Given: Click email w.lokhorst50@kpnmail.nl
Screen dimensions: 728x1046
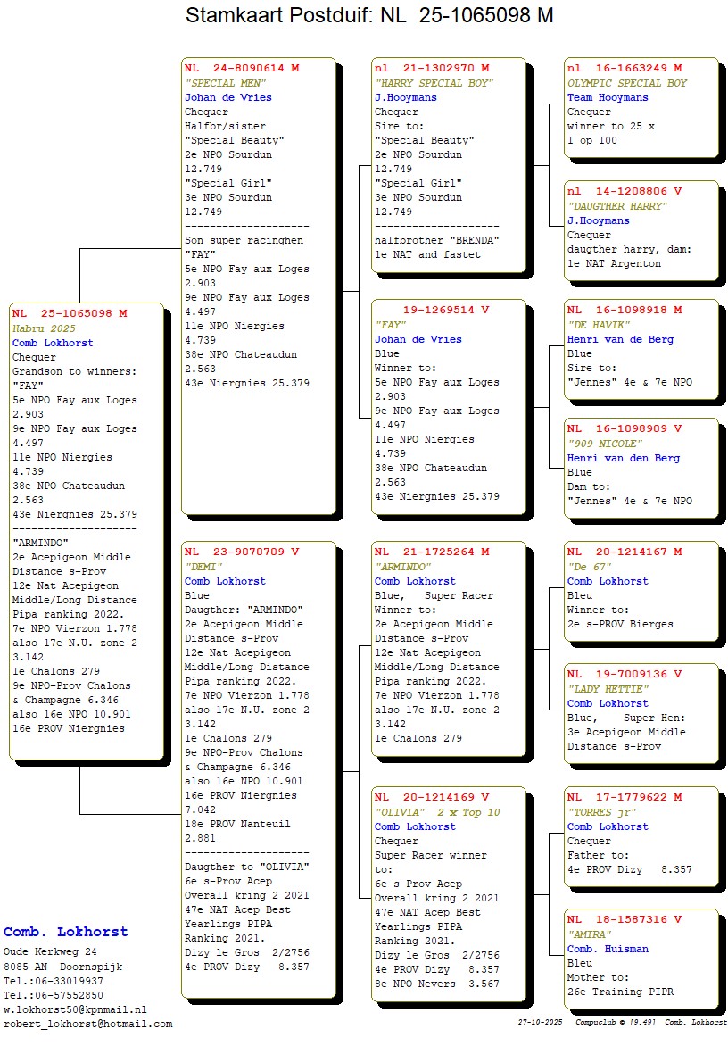Looking at the screenshot, I should (x=75, y=1009).
